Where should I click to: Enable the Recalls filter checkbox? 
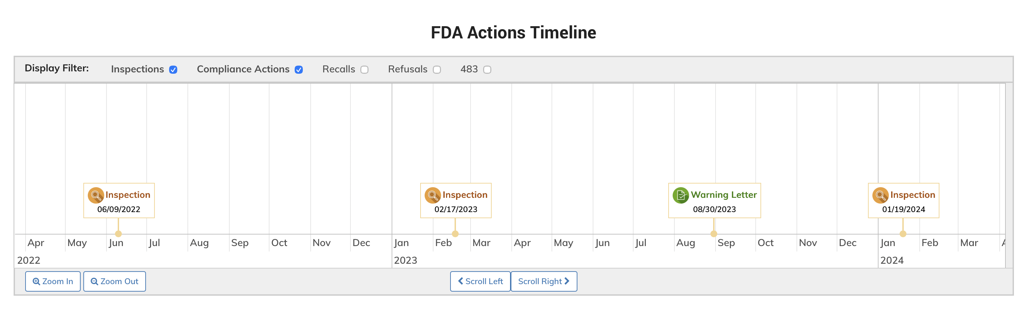pyautogui.click(x=364, y=70)
